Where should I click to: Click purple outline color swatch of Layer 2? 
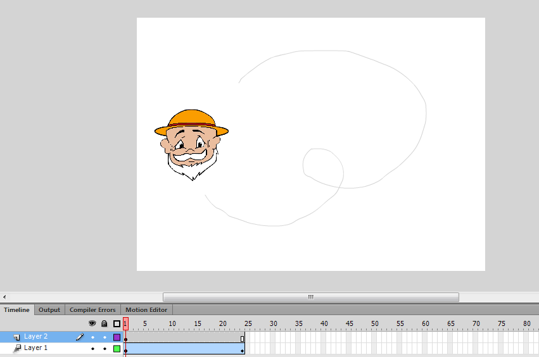click(x=117, y=337)
